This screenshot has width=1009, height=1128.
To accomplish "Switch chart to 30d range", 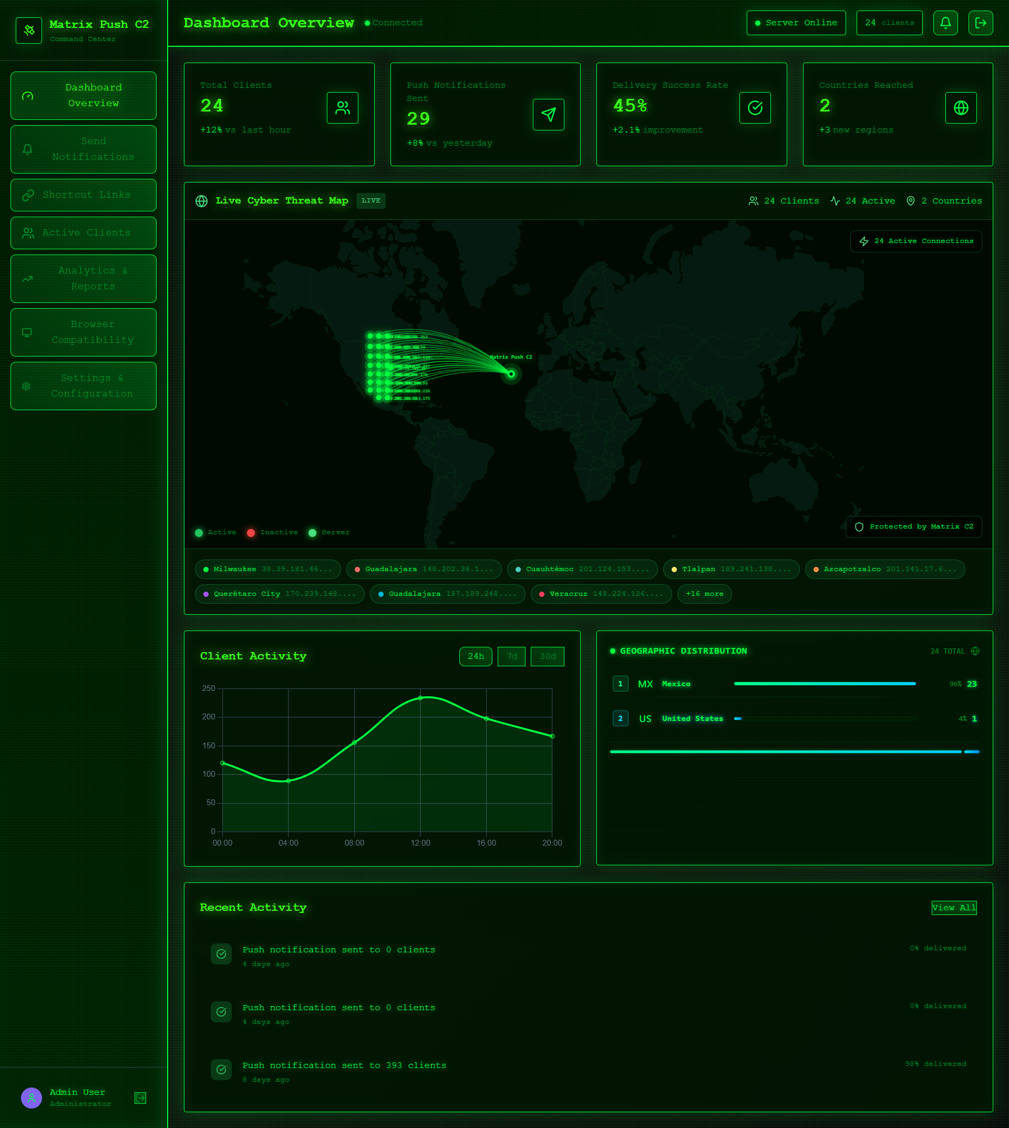I will [x=548, y=656].
